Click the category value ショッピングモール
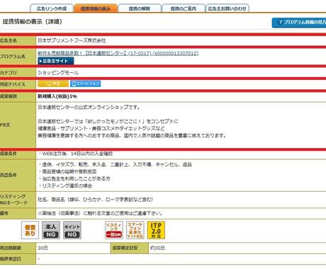 (x=58, y=73)
